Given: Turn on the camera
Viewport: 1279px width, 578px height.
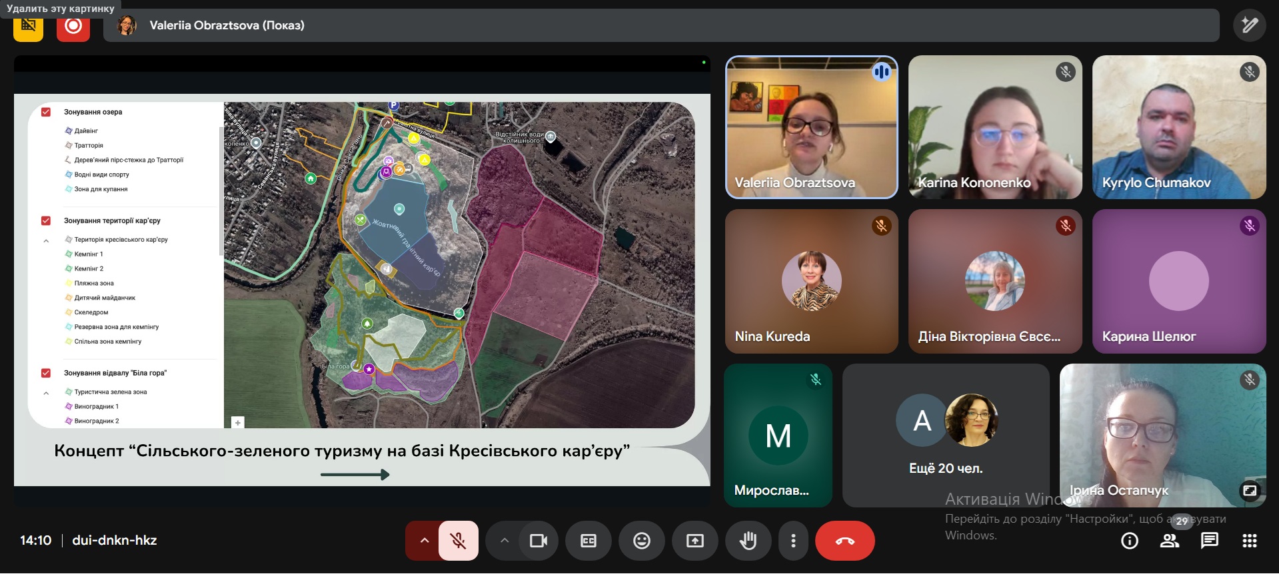Looking at the screenshot, I should click(x=538, y=541).
